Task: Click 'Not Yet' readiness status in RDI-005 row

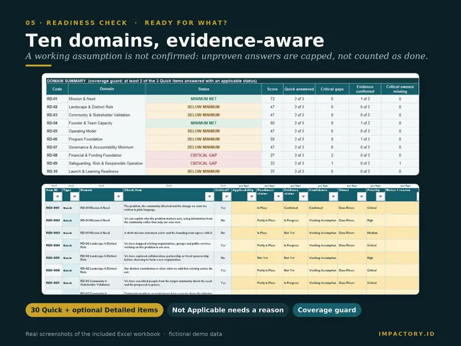Action: pyautogui.click(x=270, y=258)
